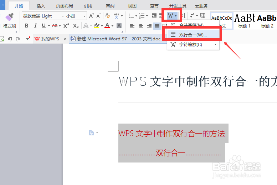277x185 pixels.
Task: Increase font size with A+ icon
Action: (91, 16)
